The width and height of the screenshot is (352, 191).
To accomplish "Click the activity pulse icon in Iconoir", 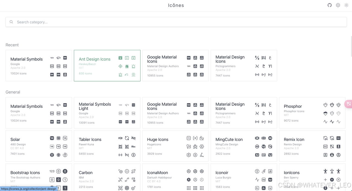I will [257, 180].
